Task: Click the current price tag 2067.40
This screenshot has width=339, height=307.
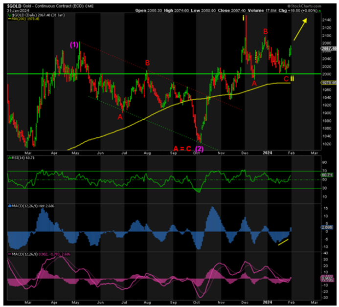Action: coord(327,49)
